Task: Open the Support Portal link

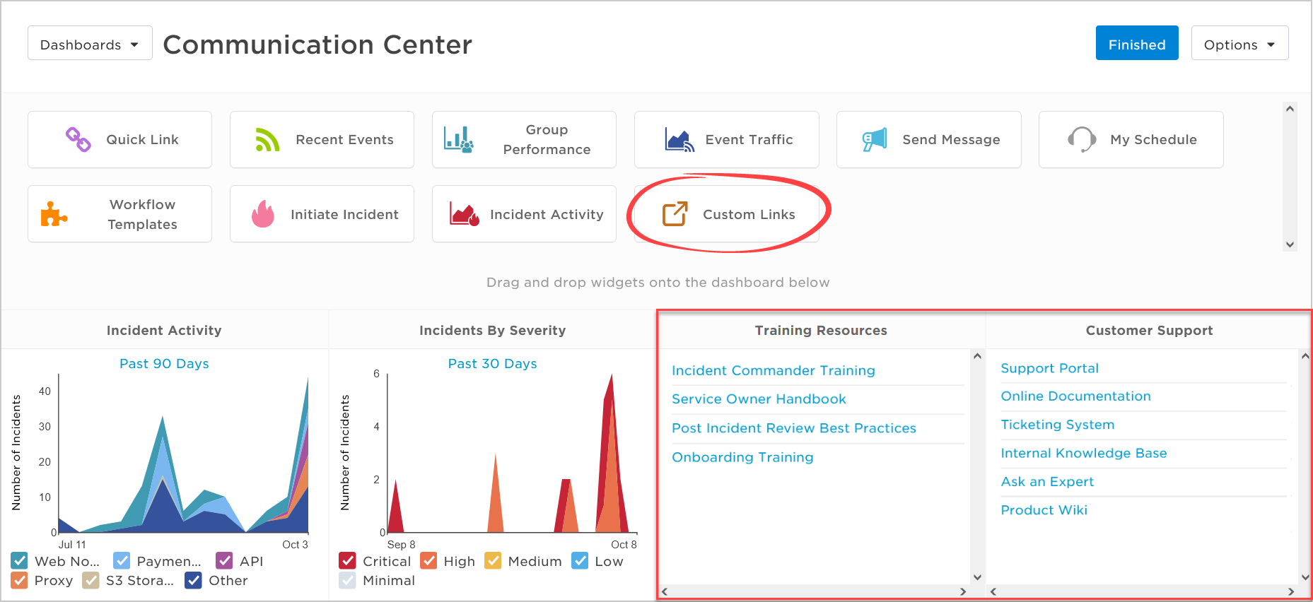Action: click(x=1049, y=368)
